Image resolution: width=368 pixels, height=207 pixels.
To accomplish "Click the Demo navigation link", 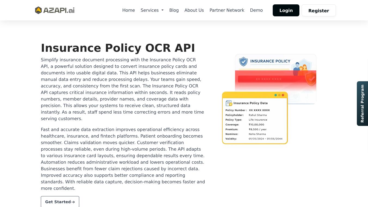I will click(x=256, y=10).
